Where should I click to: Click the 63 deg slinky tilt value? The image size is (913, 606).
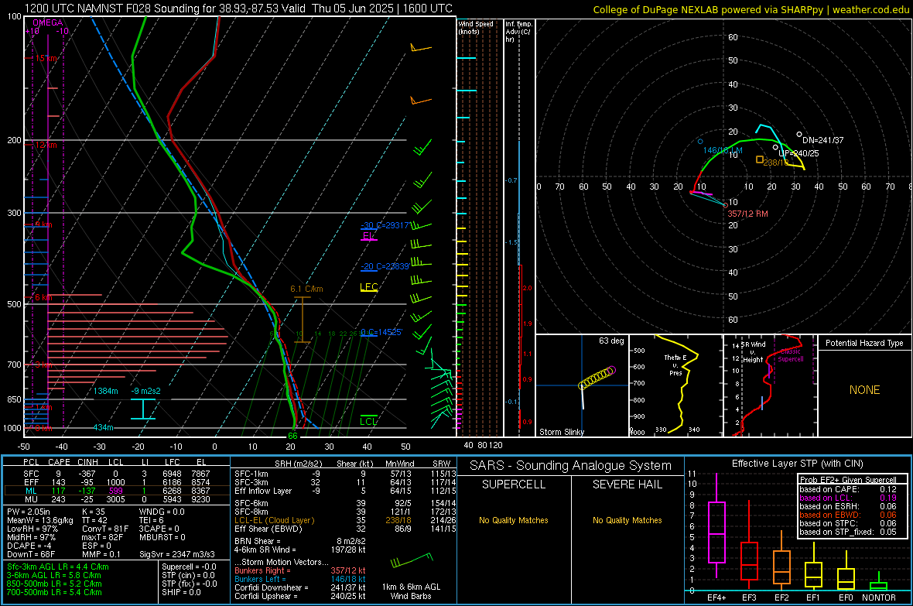(610, 341)
